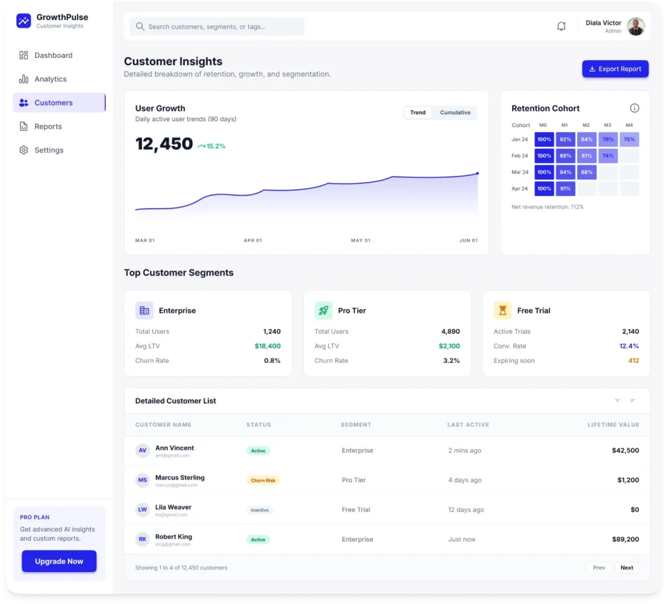Select the Analytics bar-chart icon in sidebar
The height and width of the screenshot is (604, 667).
click(23, 79)
